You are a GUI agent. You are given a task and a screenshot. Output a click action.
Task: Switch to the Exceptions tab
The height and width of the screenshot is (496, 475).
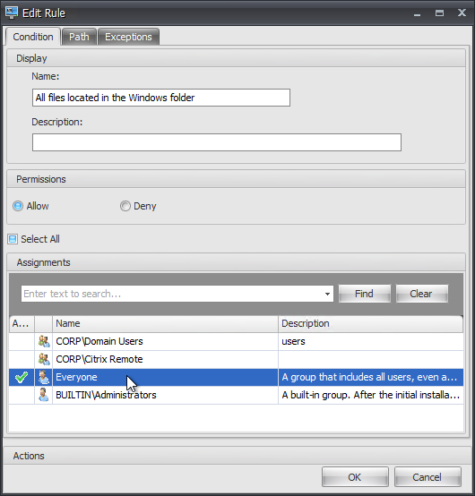coord(128,37)
